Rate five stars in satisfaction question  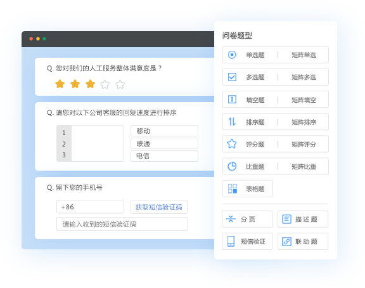[x=120, y=84]
